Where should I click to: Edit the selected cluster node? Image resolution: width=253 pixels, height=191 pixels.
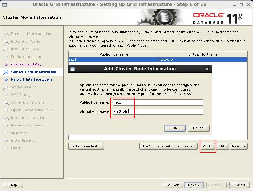pyautogui.click(x=222, y=146)
